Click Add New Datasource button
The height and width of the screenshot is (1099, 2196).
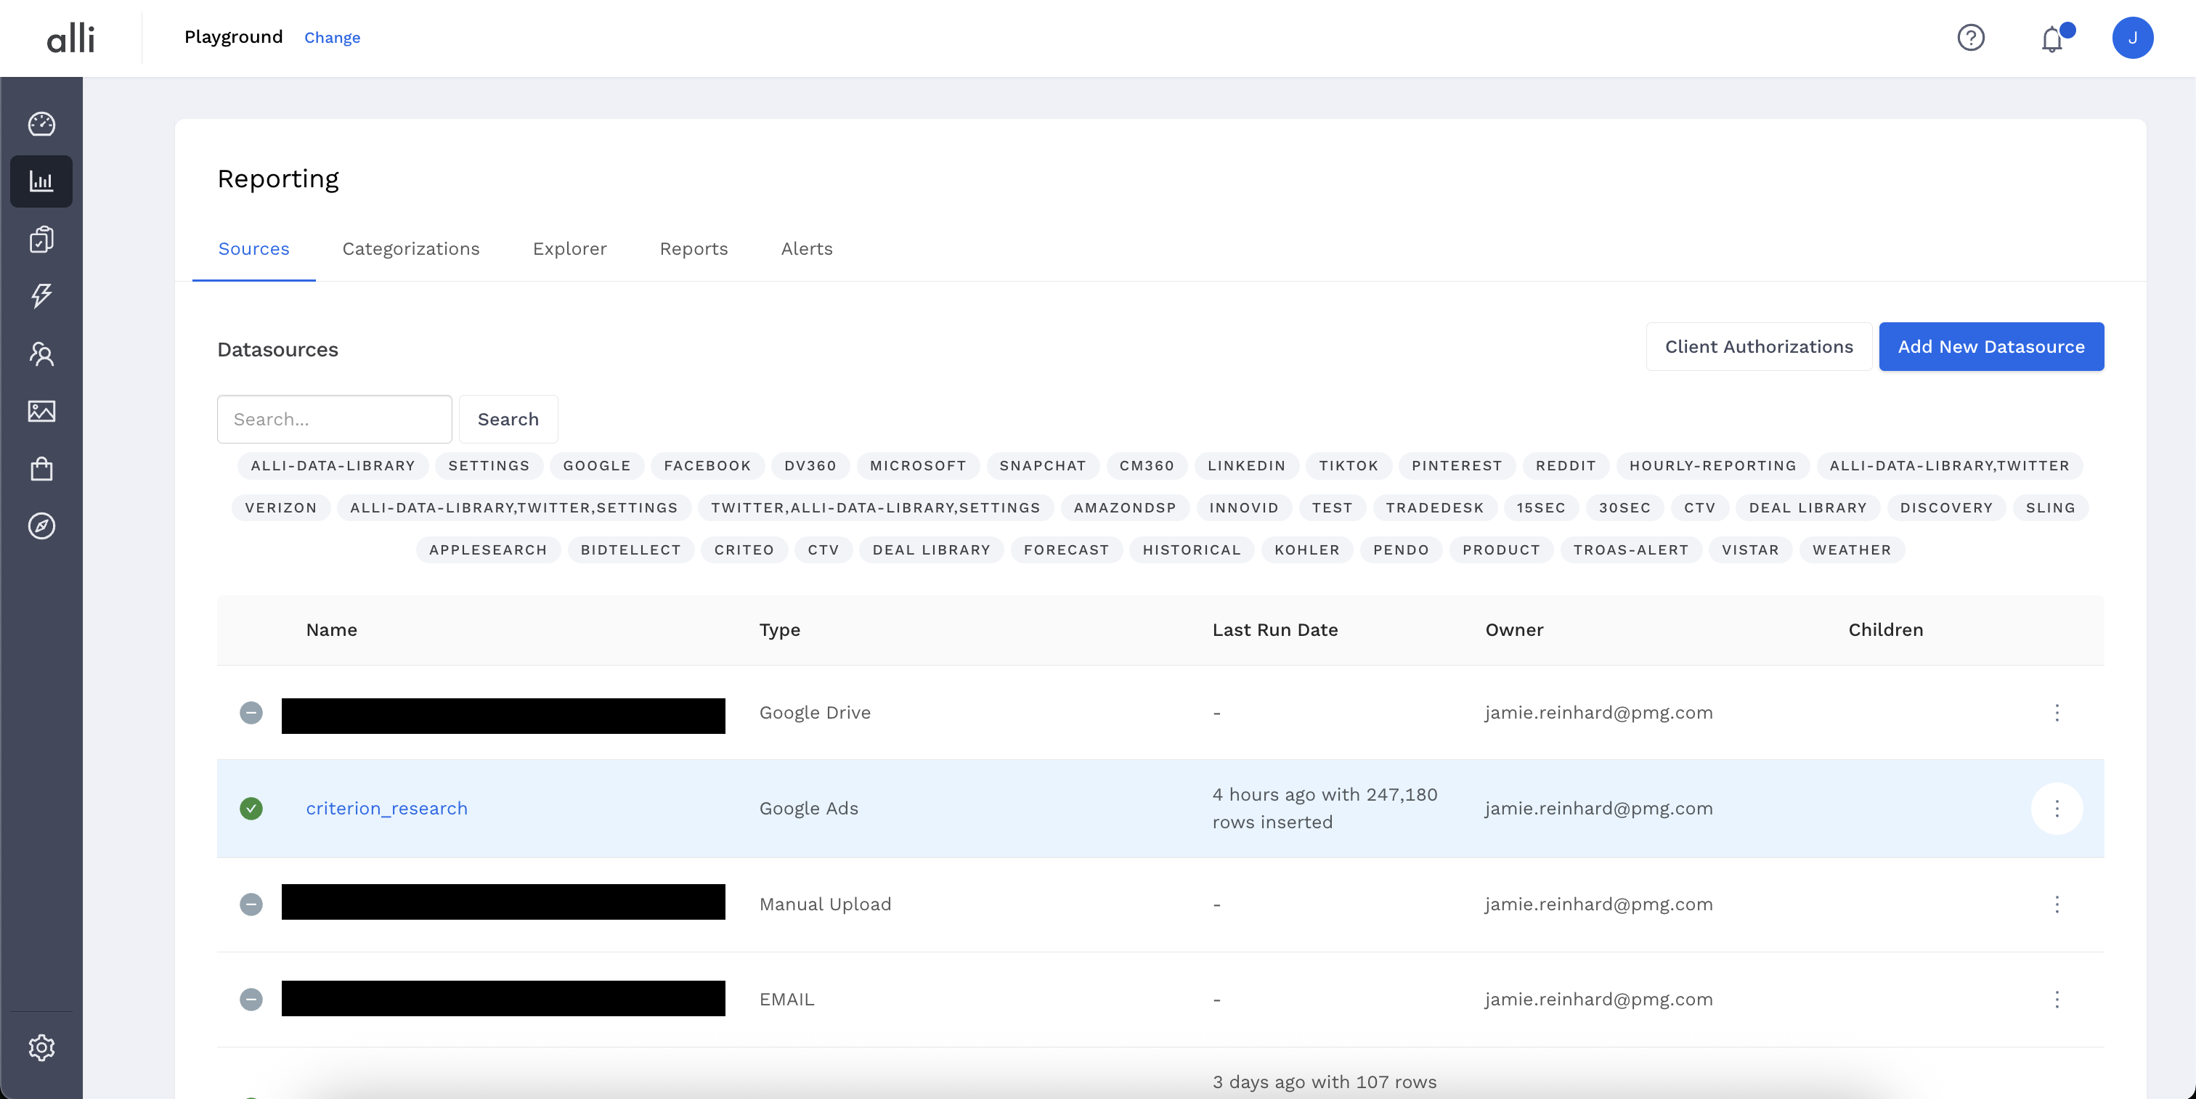[1990, 347]
